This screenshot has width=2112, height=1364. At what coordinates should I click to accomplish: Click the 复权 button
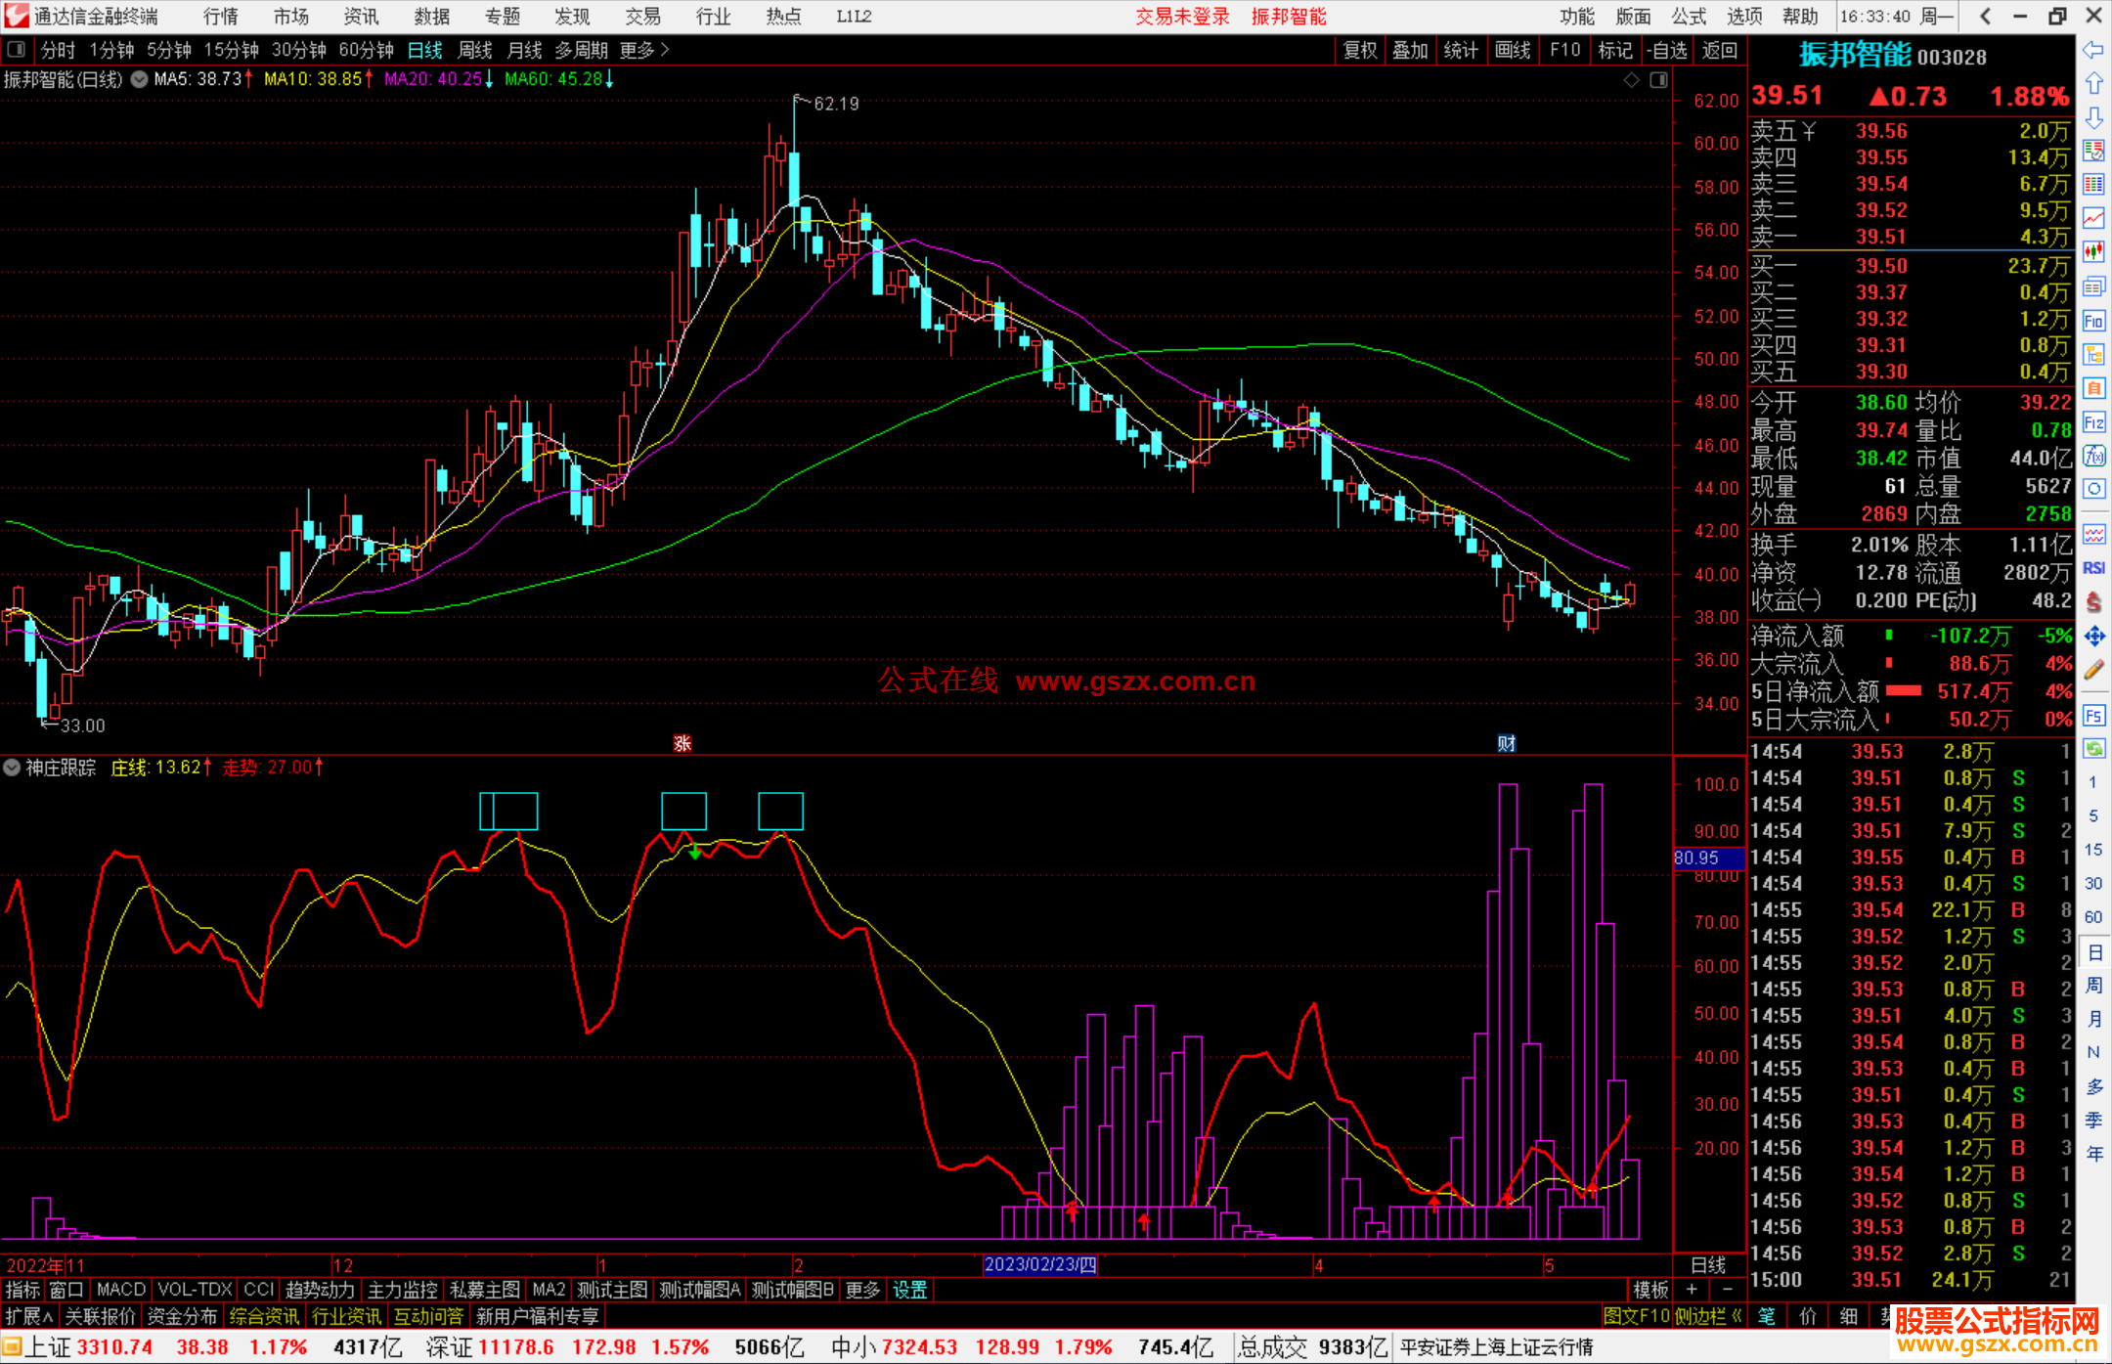click(x=1360, y=50)
